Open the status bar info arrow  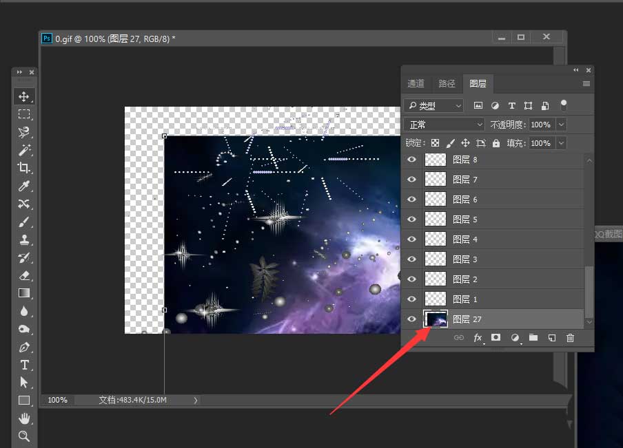point(196,401)
